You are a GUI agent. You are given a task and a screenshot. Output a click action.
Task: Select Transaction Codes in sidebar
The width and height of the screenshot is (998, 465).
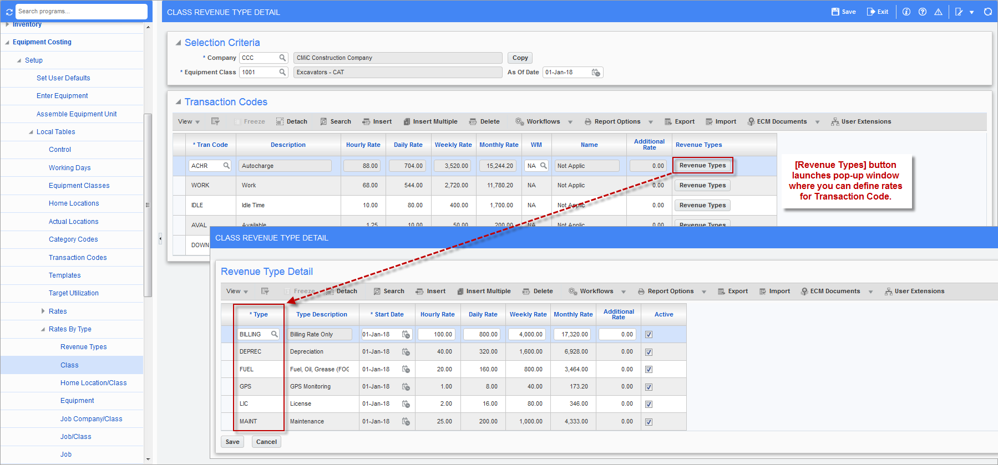tap(78, 258)
